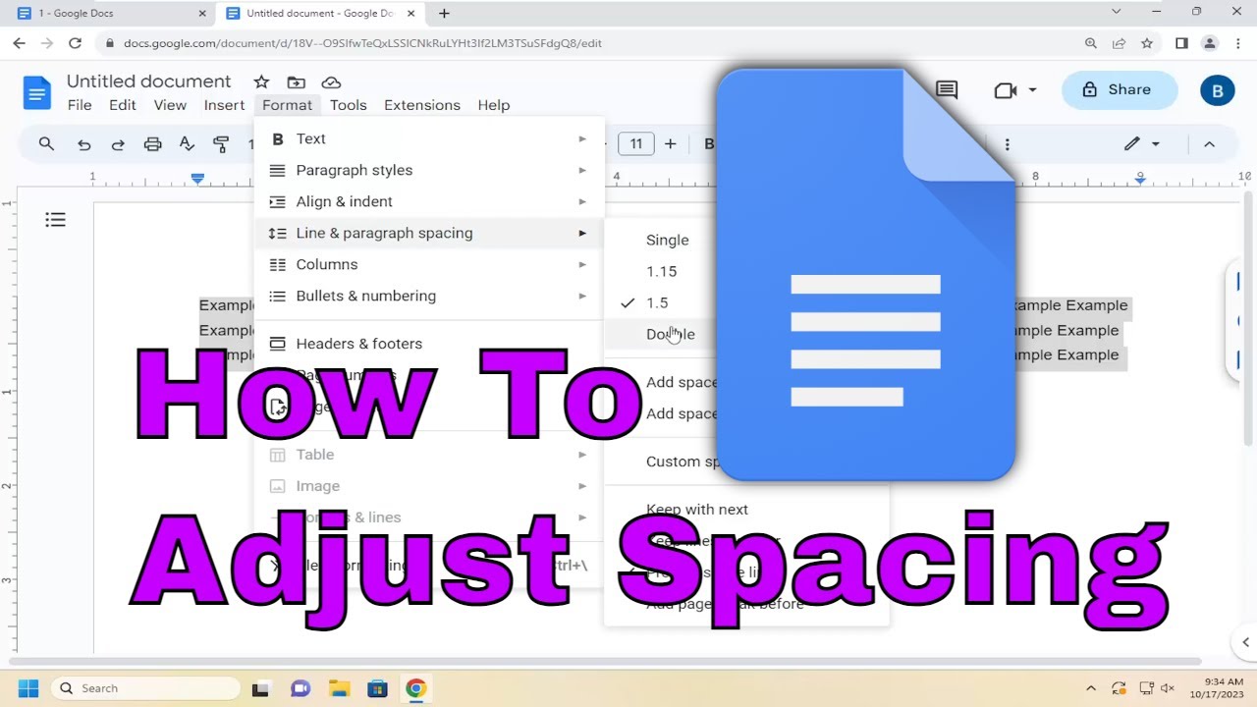Collapse the menus with up chevron
The width and height of the screenshot is (1257, 707).
[x=1209, y=144]
